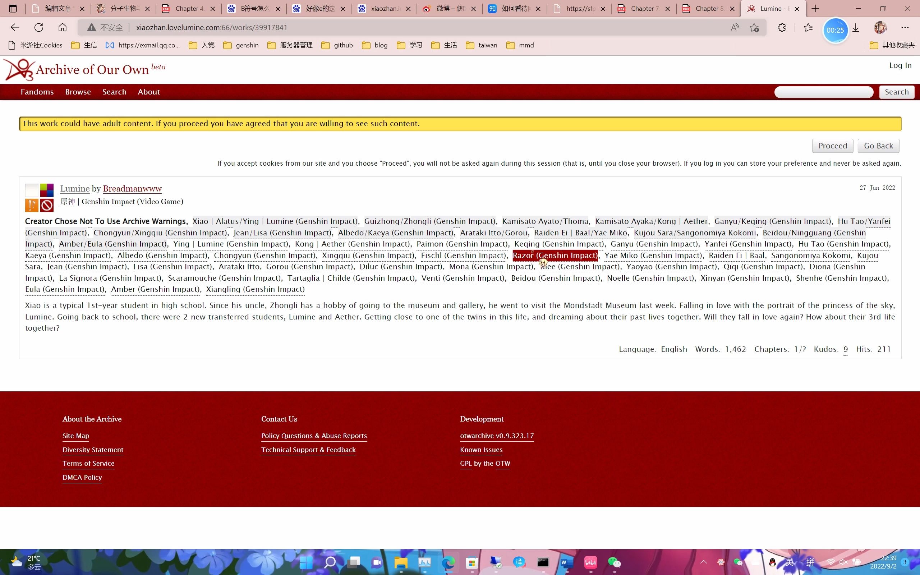920x575 pixels.
Task: Open Technical Support & Feedback link
Action: click(x=308, y=450)
